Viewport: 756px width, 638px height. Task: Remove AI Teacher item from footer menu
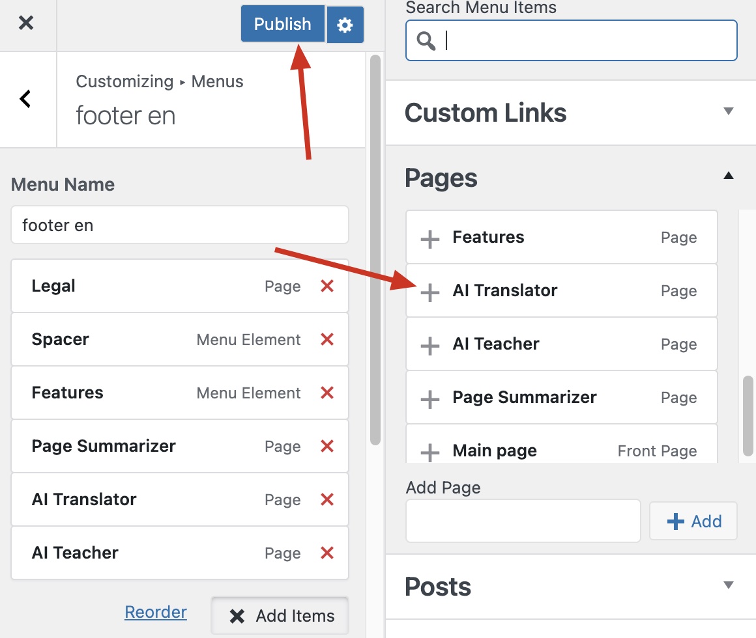point(327,553)
